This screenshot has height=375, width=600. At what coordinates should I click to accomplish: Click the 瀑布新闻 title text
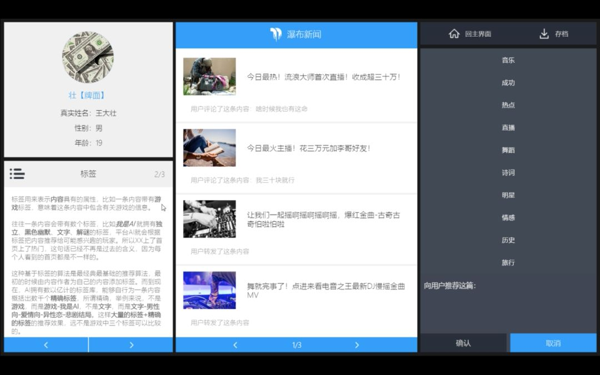pyautogui.click(x=304, y=34)
